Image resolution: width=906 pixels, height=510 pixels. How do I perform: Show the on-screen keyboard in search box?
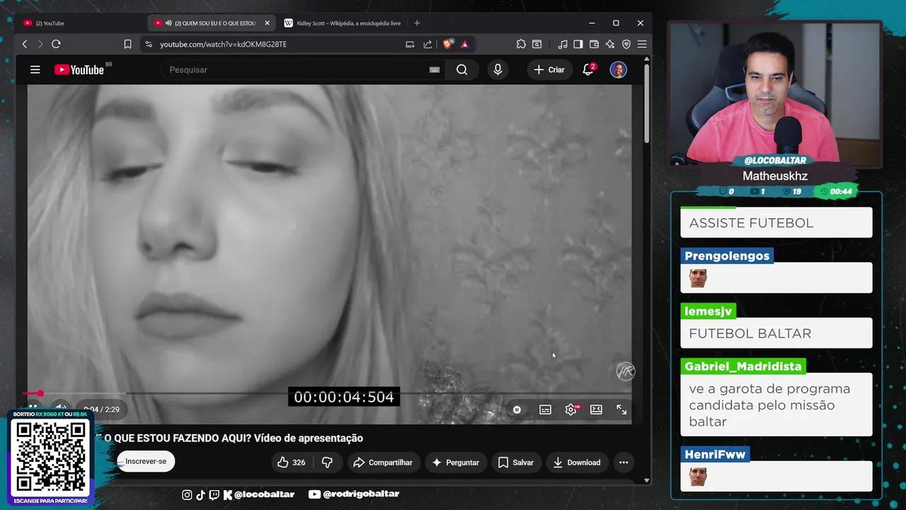435,69
